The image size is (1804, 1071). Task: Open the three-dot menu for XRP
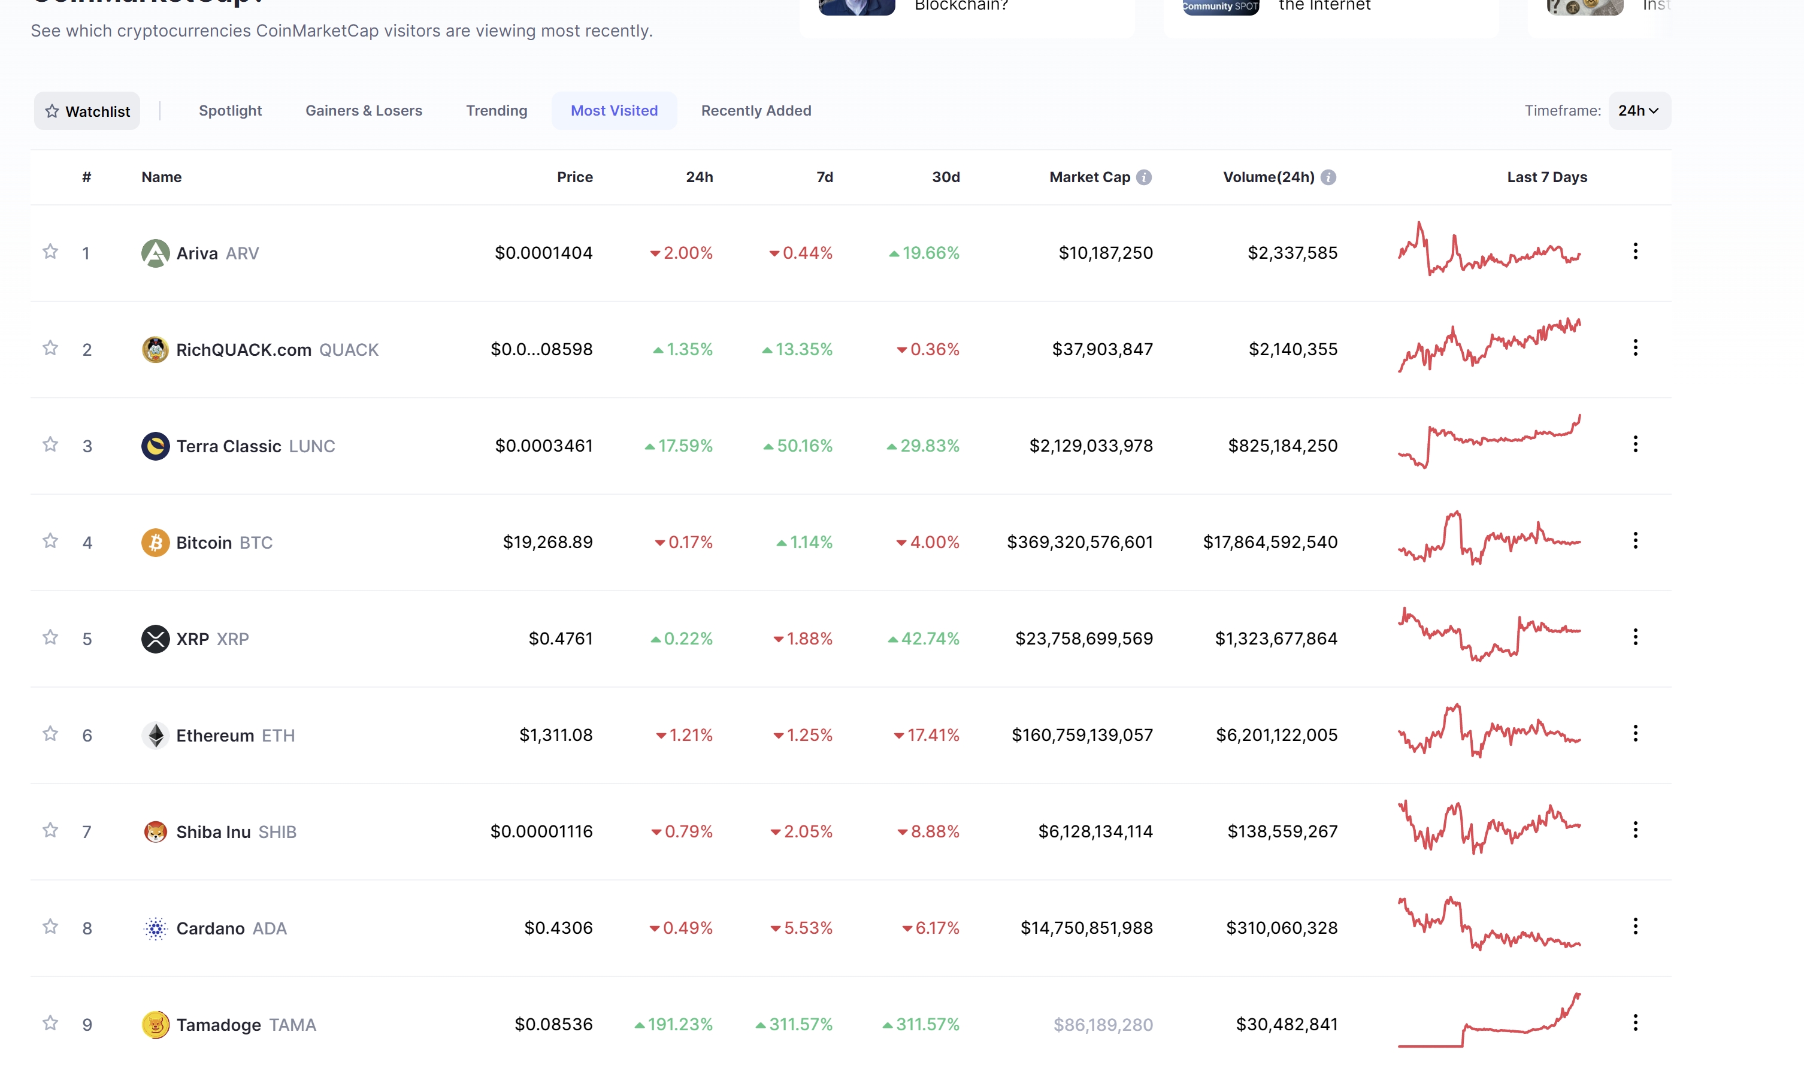coord(1635,637)
